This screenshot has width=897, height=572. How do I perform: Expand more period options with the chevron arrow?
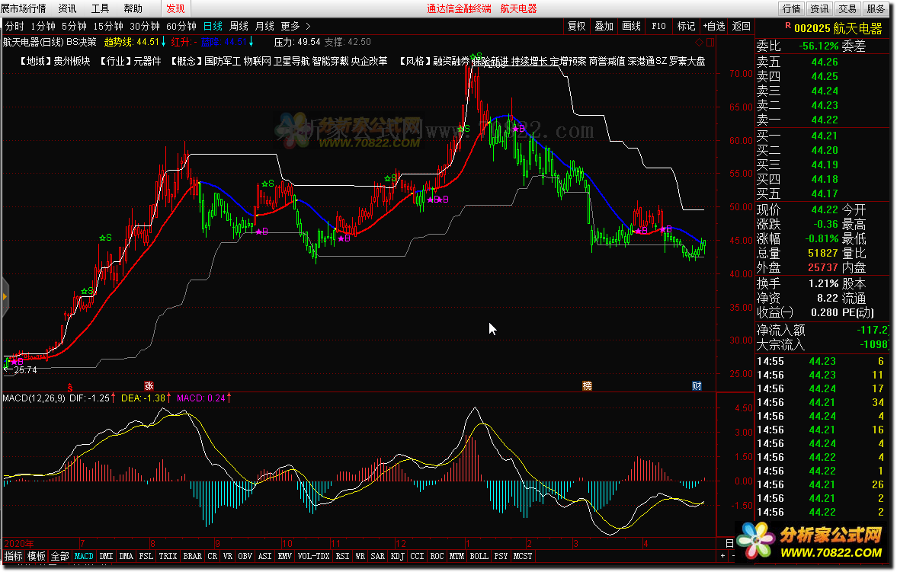click(309, 27)
